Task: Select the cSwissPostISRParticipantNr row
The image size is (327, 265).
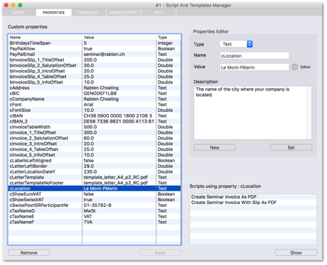Action: tap(94, 205)
